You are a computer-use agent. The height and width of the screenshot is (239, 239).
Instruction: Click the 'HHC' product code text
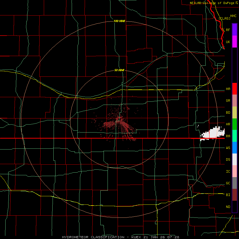click(233, 16)
